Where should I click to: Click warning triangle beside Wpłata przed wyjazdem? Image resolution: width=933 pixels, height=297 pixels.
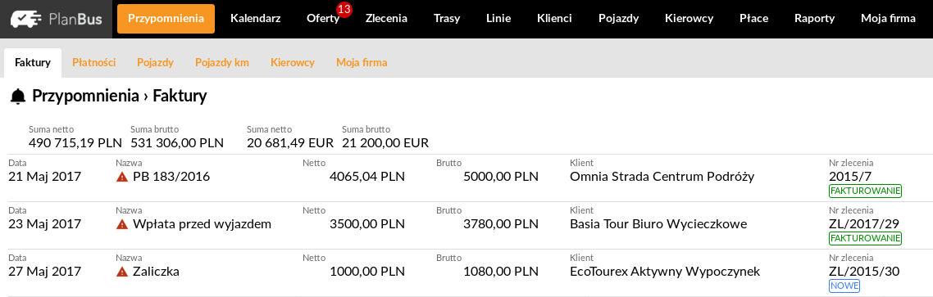122,224
